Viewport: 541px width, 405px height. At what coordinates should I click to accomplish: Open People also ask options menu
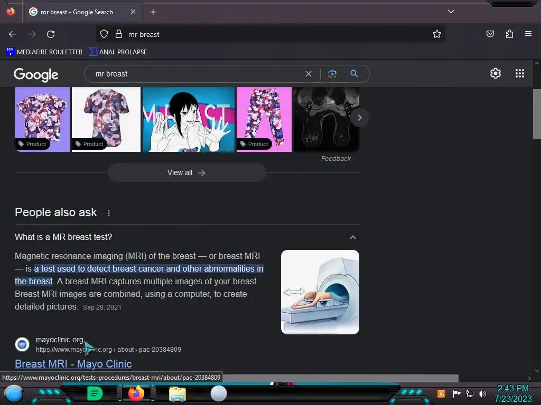109,213
